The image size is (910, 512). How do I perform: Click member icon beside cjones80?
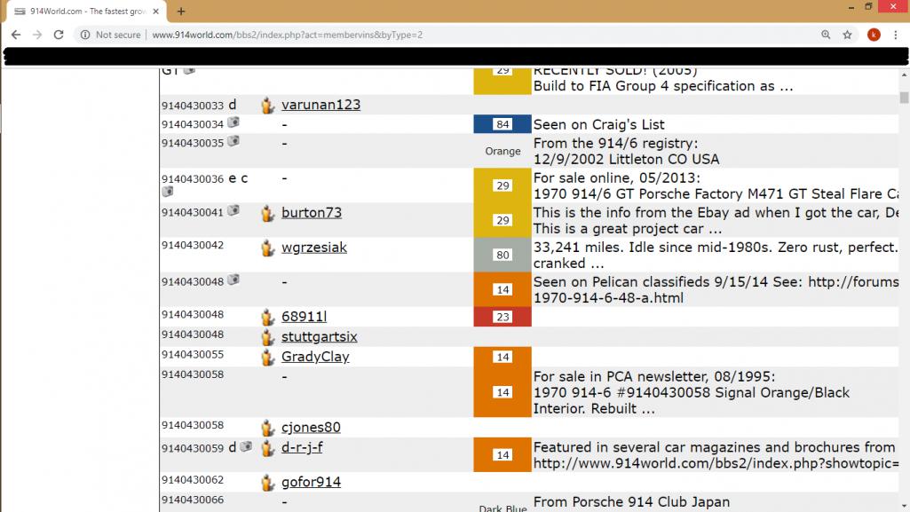point(267,428)
